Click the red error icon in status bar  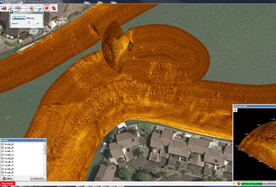[x=239, y=184]
